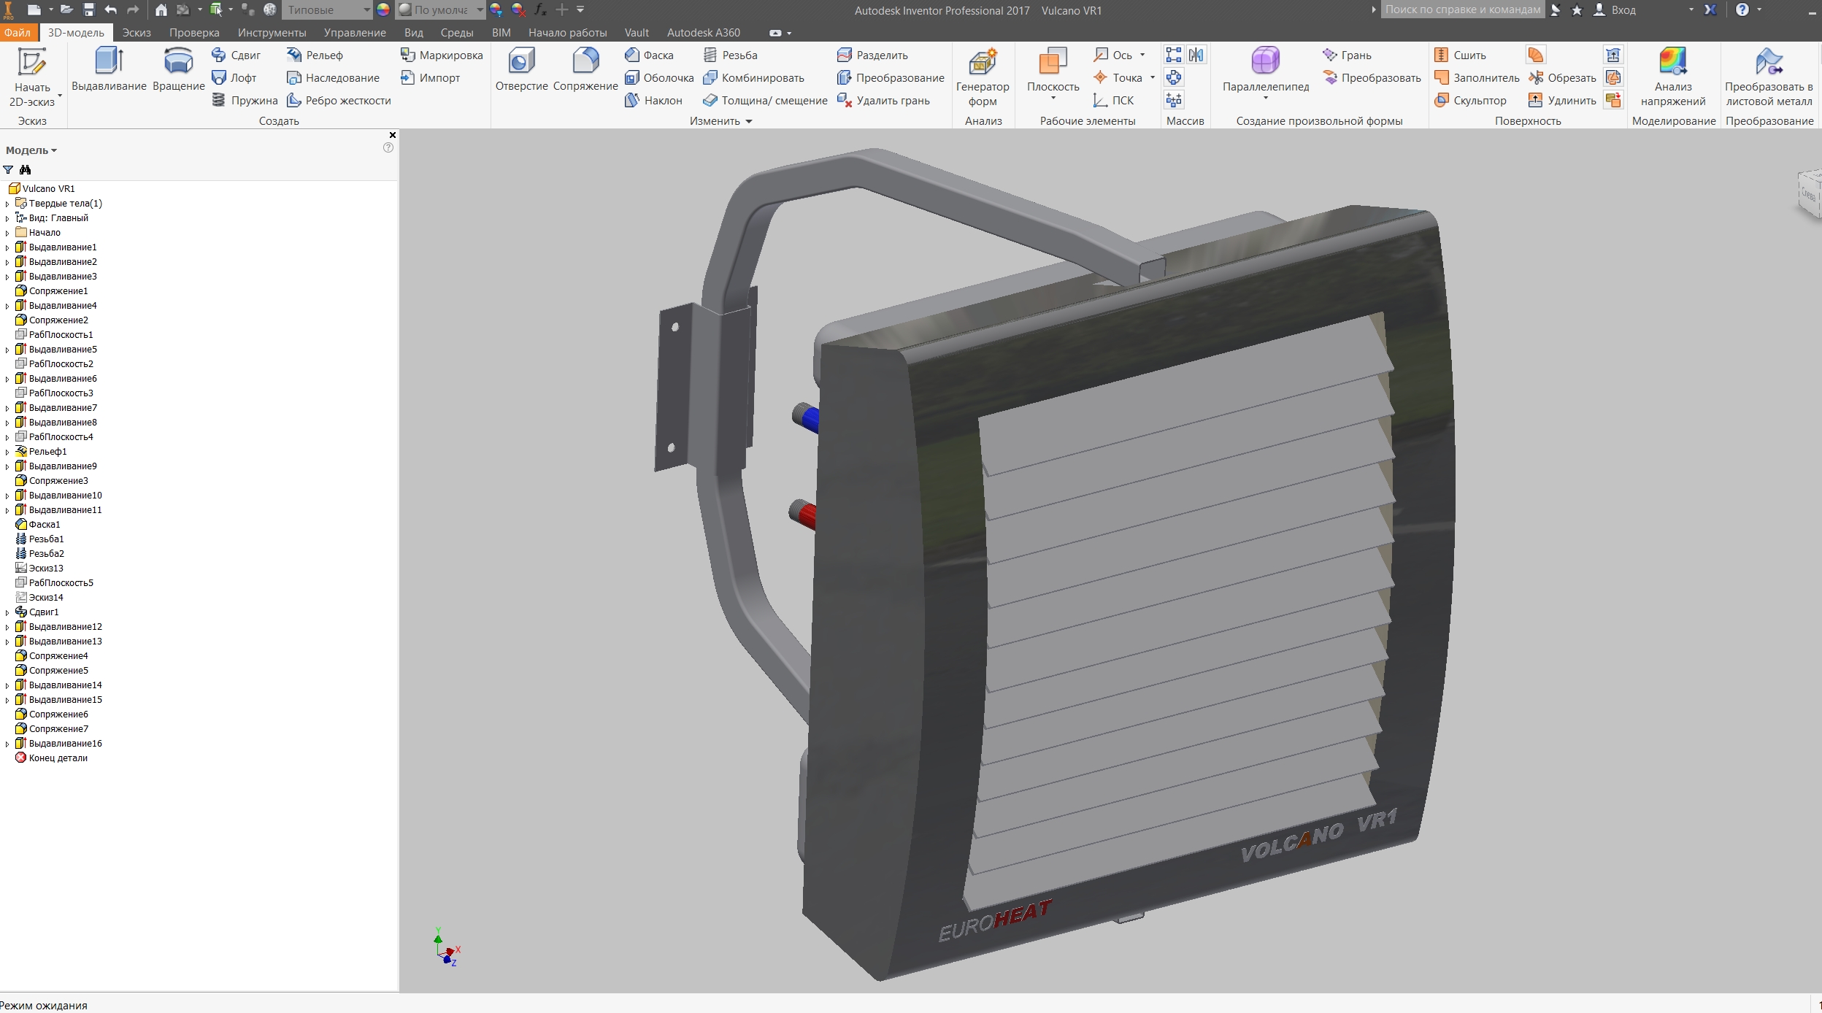Click the Маркировка button
The height and width of the screenshot is (1013, 1822).
coord(442,55)
